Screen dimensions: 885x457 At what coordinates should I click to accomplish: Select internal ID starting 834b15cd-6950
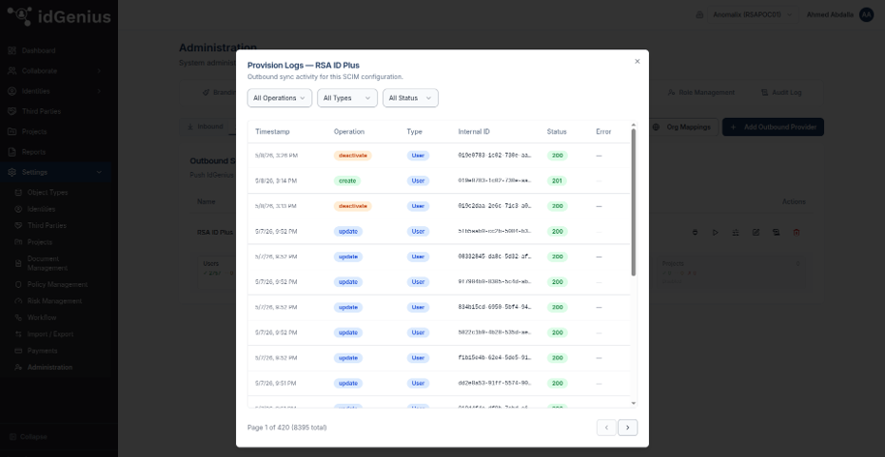point(495,308)
